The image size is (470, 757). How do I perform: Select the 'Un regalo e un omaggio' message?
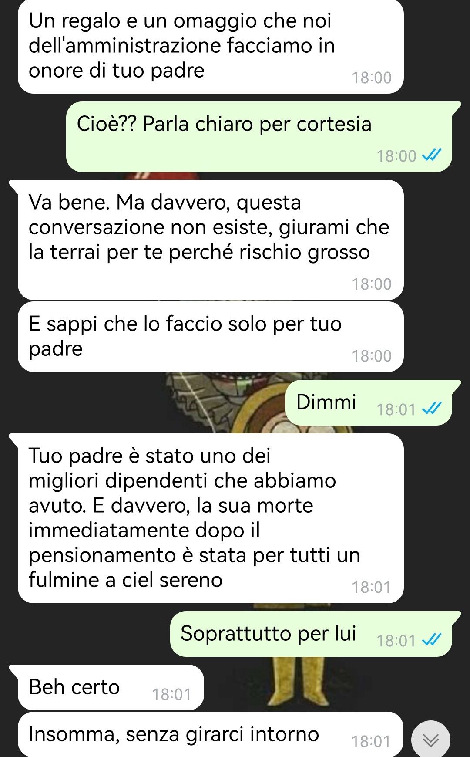pyautogui.click(x=211, y=46)
